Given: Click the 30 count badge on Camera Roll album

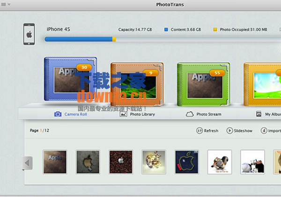Looking at the screenshot, I should 84,68.
